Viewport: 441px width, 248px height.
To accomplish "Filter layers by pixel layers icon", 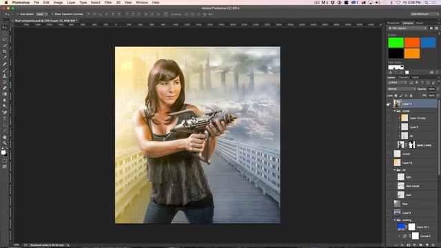I will 411,83.
